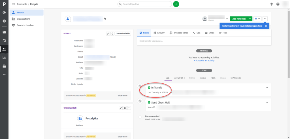Show more Smart Contact Data in Details
Viewport: 290px width, 139px height.
click(x=122, y=95)
